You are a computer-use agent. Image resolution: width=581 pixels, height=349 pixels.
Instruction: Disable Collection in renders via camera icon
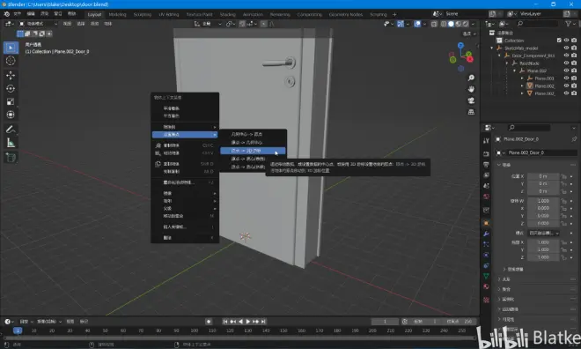tap(574, 41)
